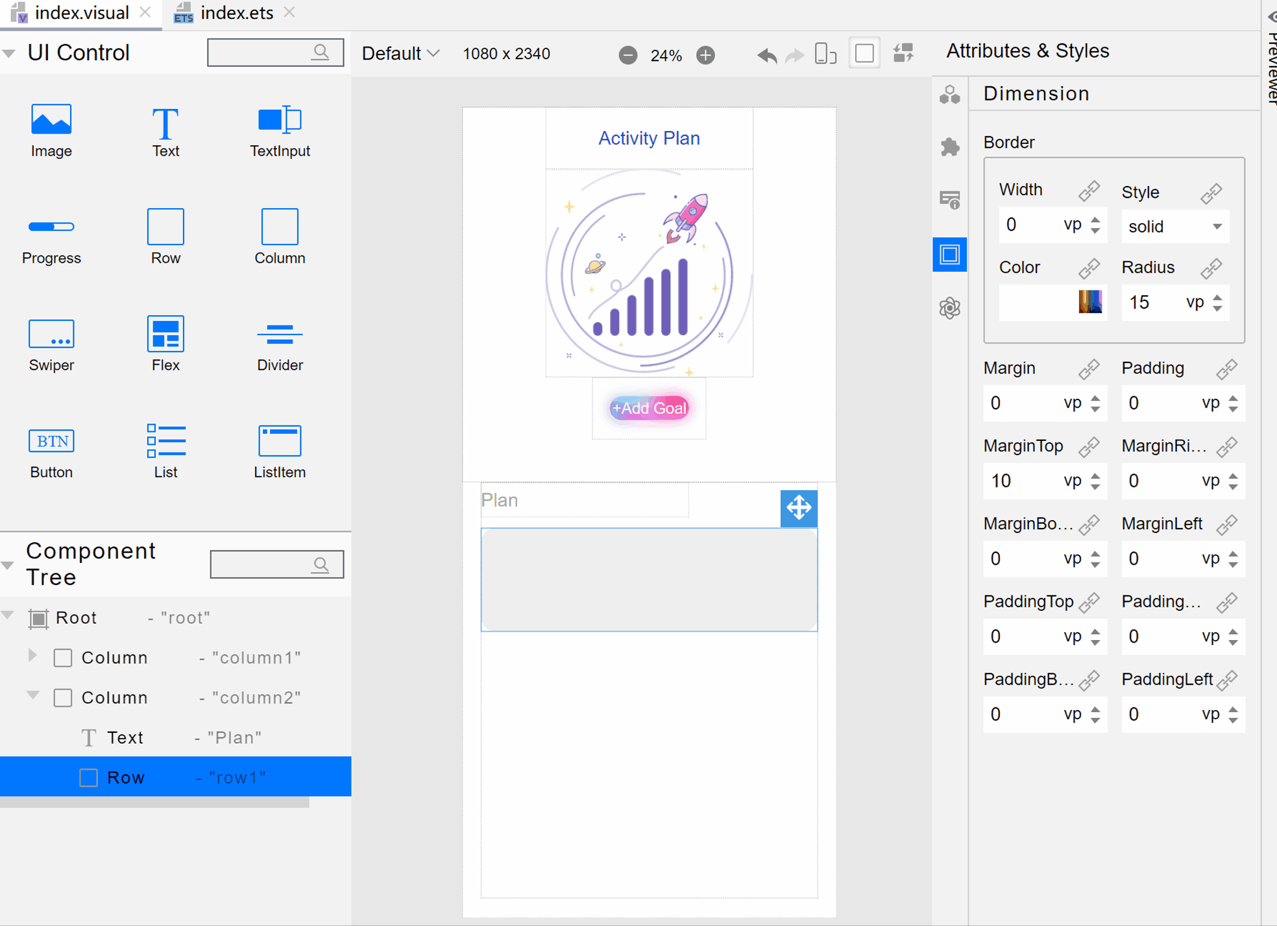The height and width of the screenshot is (926, 1277).
Task: Toggle the Padding link icon
Action: tap(1226, 369)
